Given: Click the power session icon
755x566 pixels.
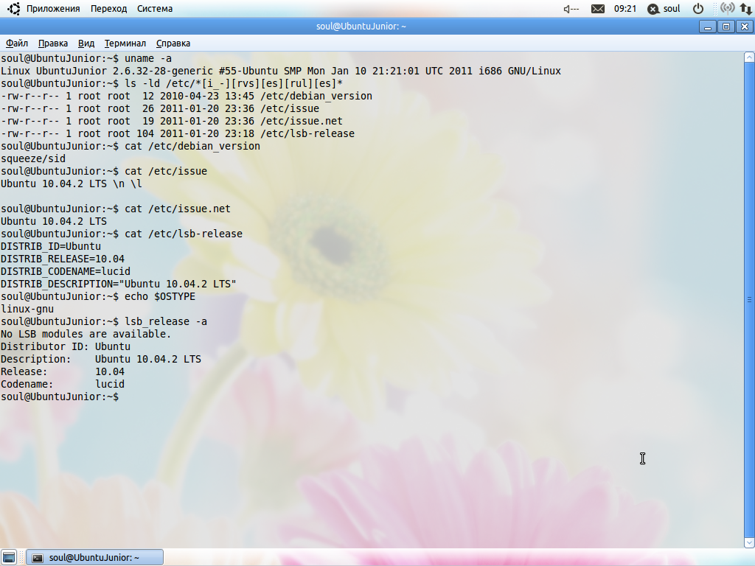Looking at the screenshot, I should [x=697, y=9].
